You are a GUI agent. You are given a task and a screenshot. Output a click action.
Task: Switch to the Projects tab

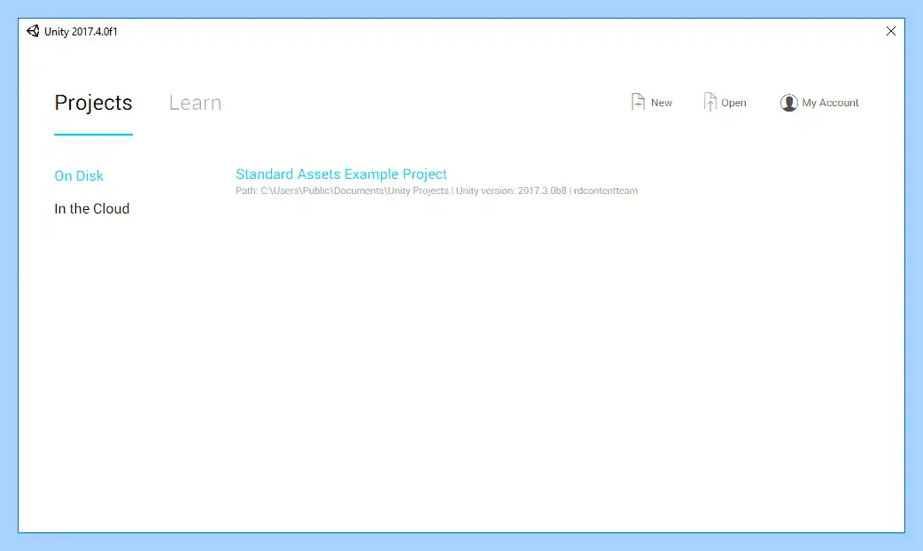click(x=93, y=103)
